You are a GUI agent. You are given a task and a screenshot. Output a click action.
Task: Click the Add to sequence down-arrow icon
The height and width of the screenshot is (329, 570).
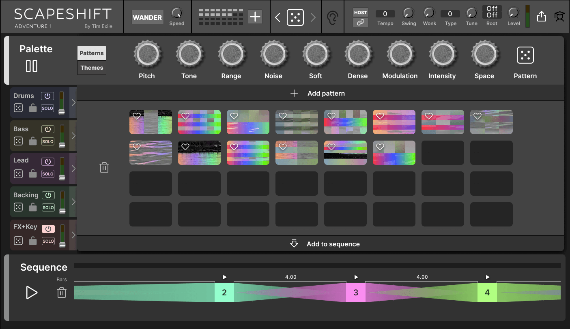click(294, 244)
